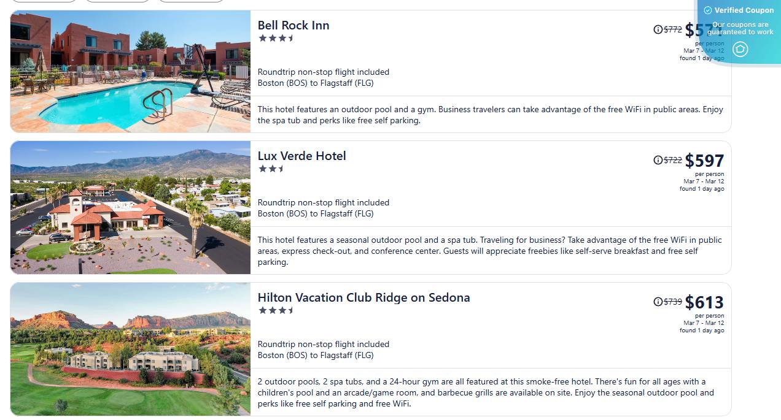Click the $597 price for Lux Verde Hotel
Screen dimensions: 781x420
click(704, 161)
